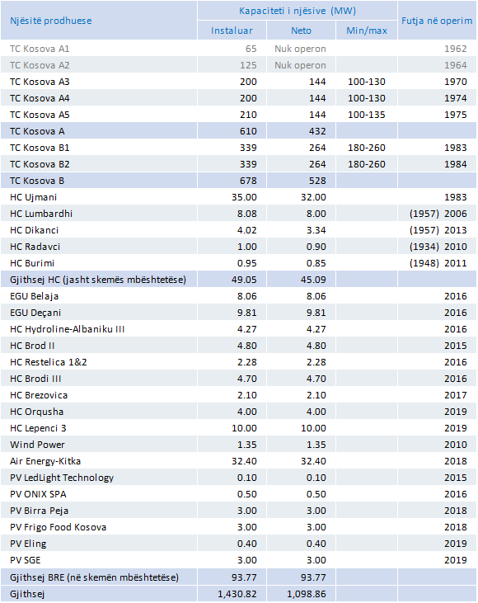Select the 'PV Birra Peja' row label
This screenshot has width=478, height=603.
point(40,511)
